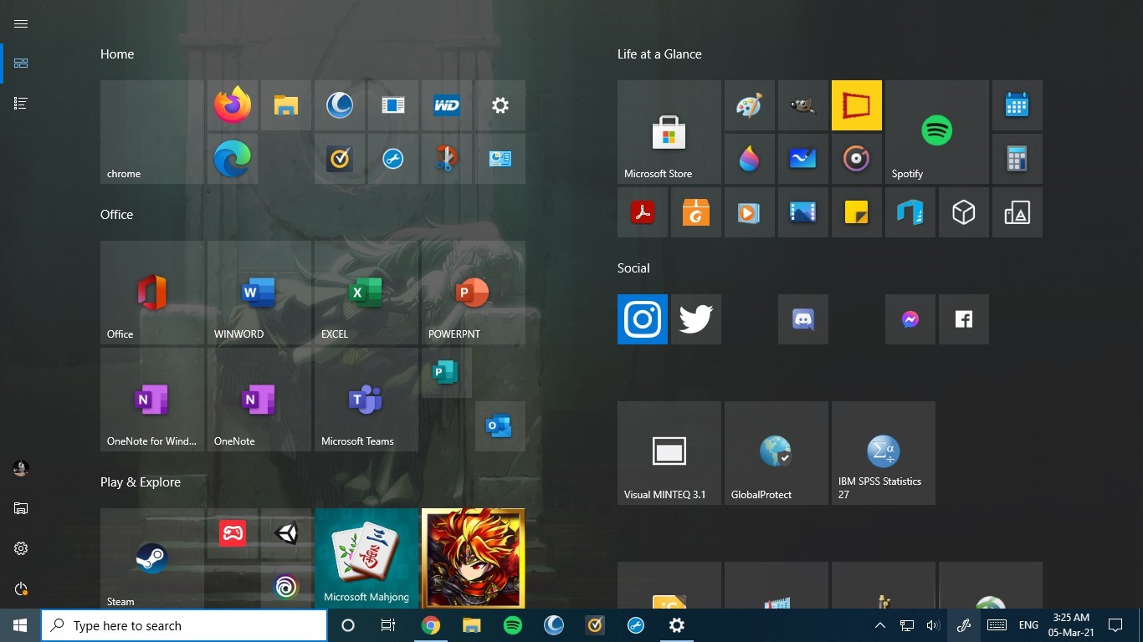Open the orange Foxit tile
1143x642 pixels.
(x=696, y=212)
